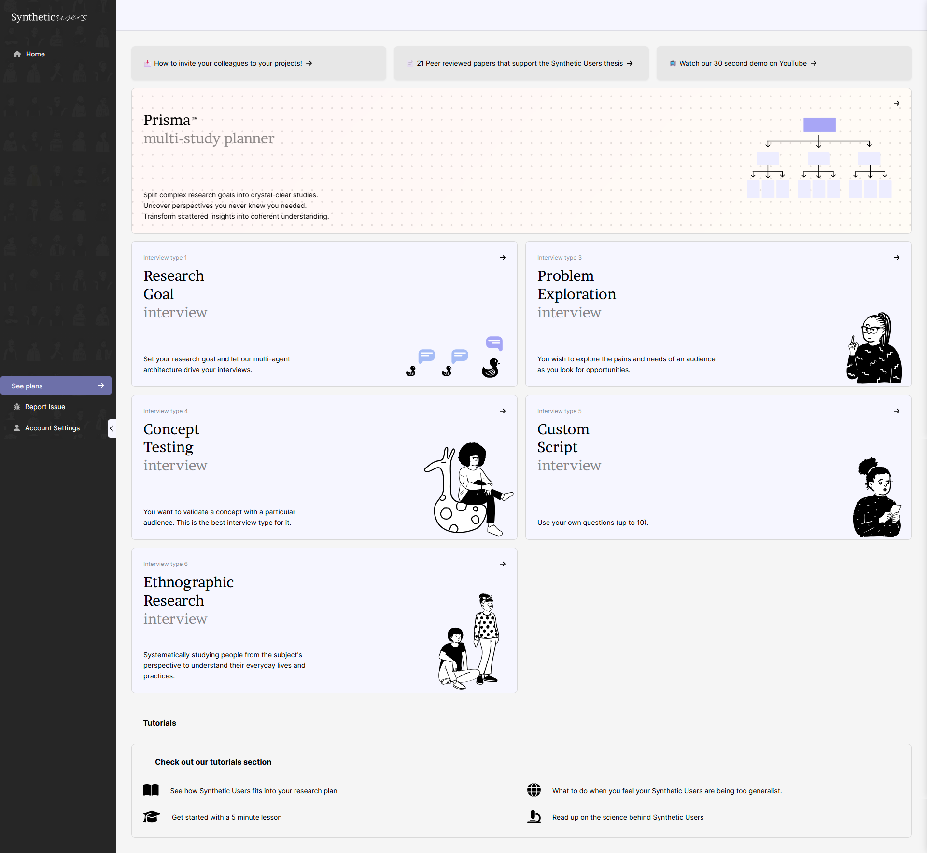927x854 pixels.
Task: Click arrow on Research Goal interview card
Action: pyautogui.click(x=503, y=258)
